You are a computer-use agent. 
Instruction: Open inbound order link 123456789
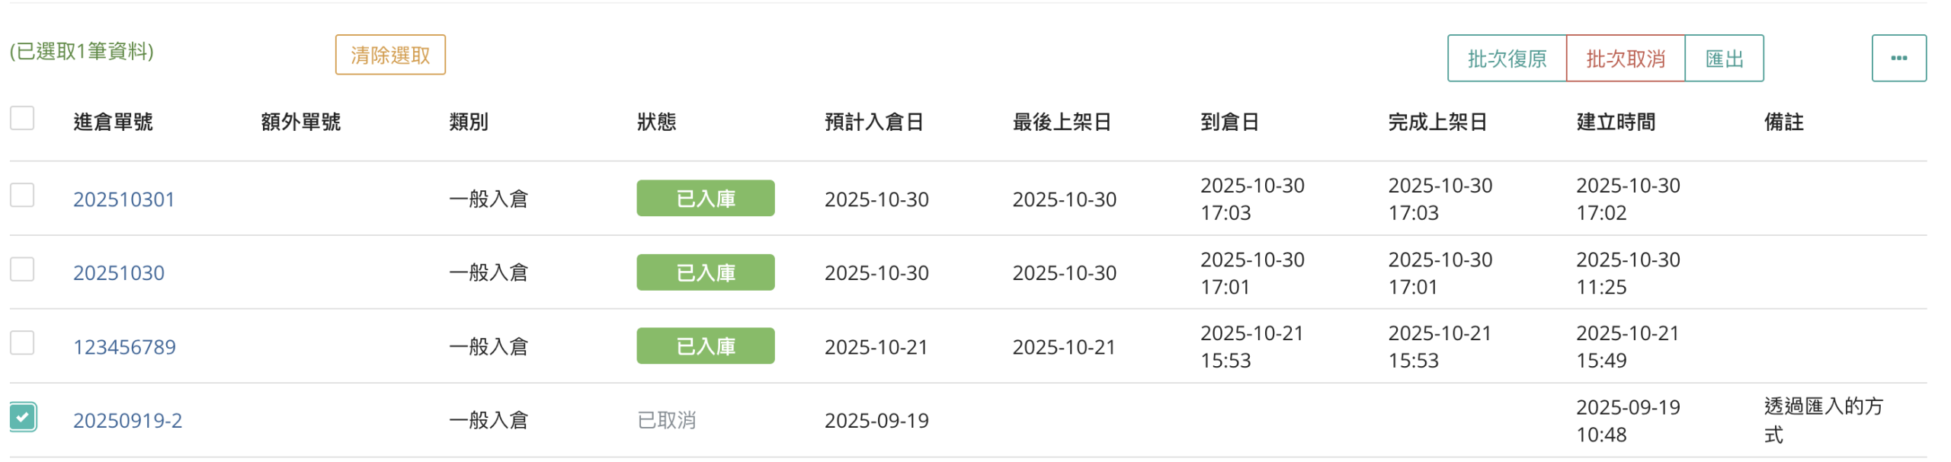pyautogui.click(x=124, y=347)
